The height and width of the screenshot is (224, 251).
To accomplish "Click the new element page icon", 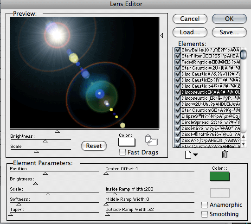I will 188,154.
